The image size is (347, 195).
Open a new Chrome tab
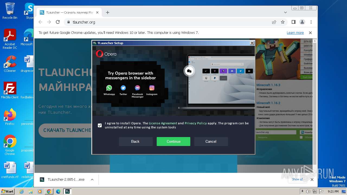pos(108,12)
